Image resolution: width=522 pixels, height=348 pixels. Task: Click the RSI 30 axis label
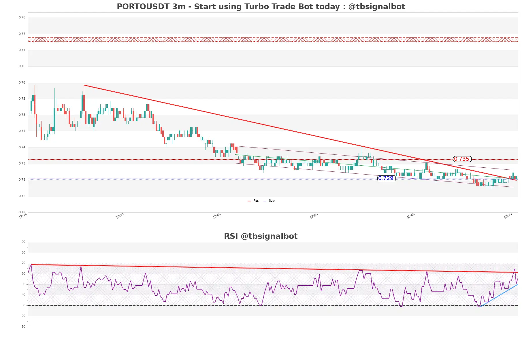pos(24,305)
